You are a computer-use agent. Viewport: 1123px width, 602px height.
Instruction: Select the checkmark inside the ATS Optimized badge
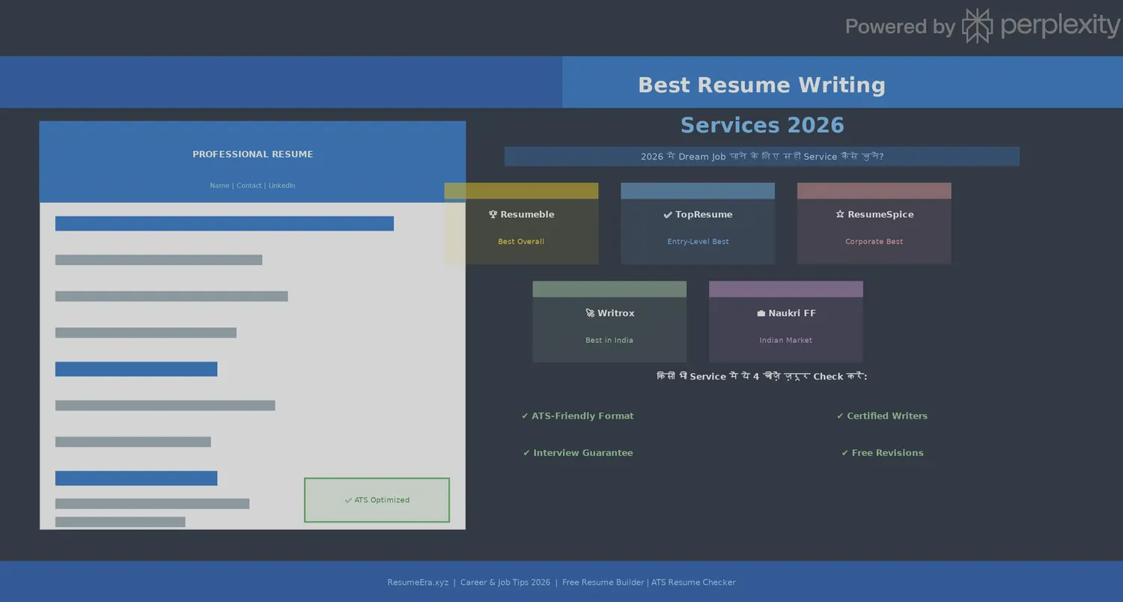point(347,499)
